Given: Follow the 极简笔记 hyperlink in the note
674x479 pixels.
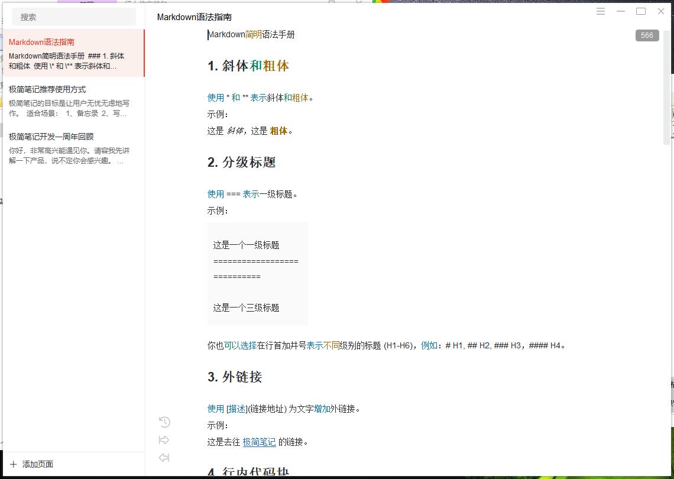Looking at the screenshot, I should point(259,442).
